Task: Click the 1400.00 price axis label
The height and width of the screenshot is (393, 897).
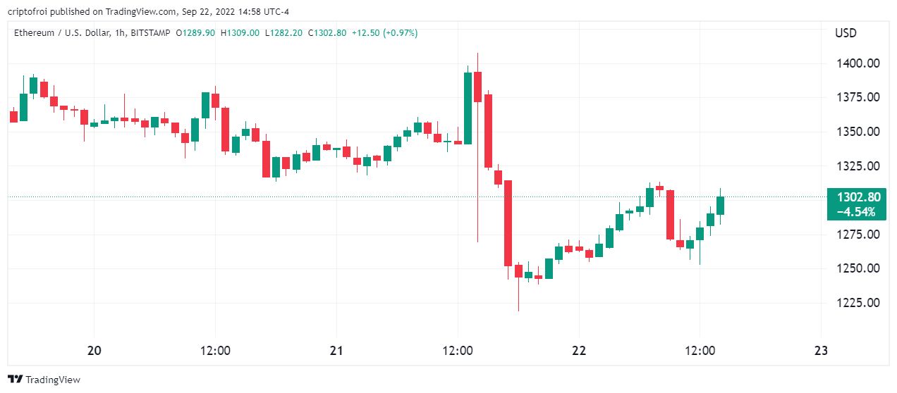Action: pyautogui.click(x=857, y=63)
